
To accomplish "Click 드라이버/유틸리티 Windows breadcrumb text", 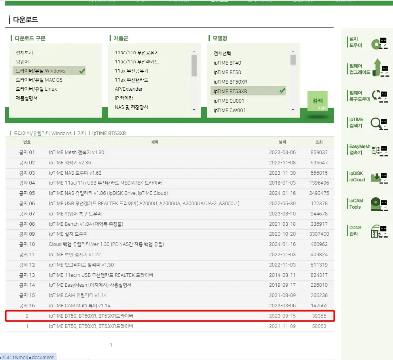I will tap(42, 133).
